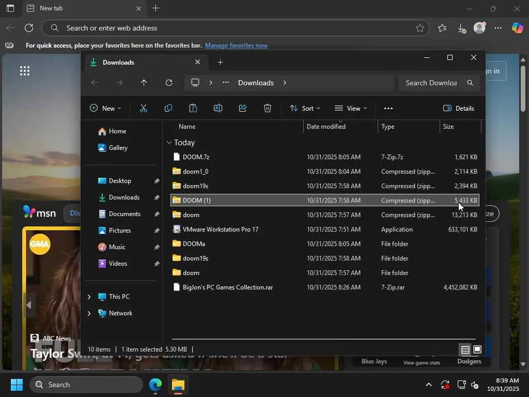Viewport: 529px width, 397px height.
Task: Click the Edge refresh button
Action: pyautogui.click(x=29, y=28)
